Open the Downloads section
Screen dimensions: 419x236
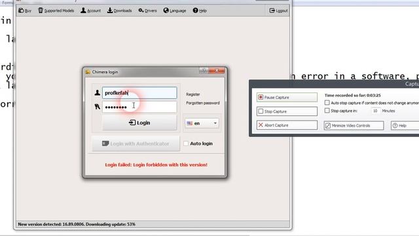click(x=119, y=10)
